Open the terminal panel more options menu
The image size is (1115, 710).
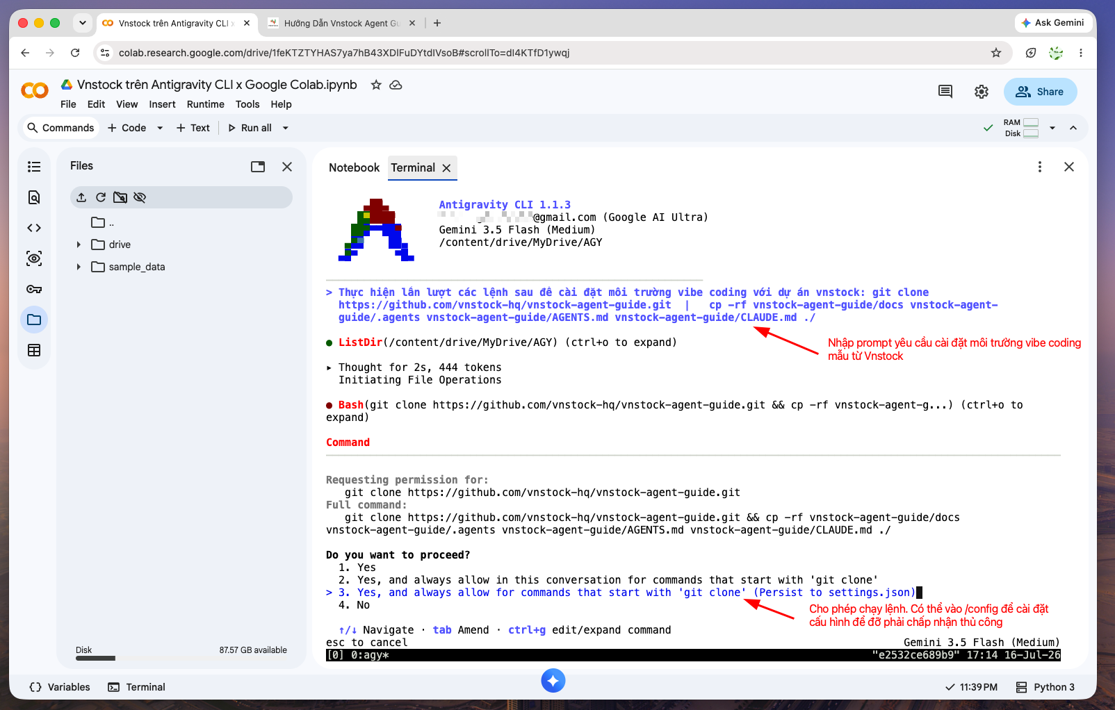pyautogui.click(x=1040, y=167)
